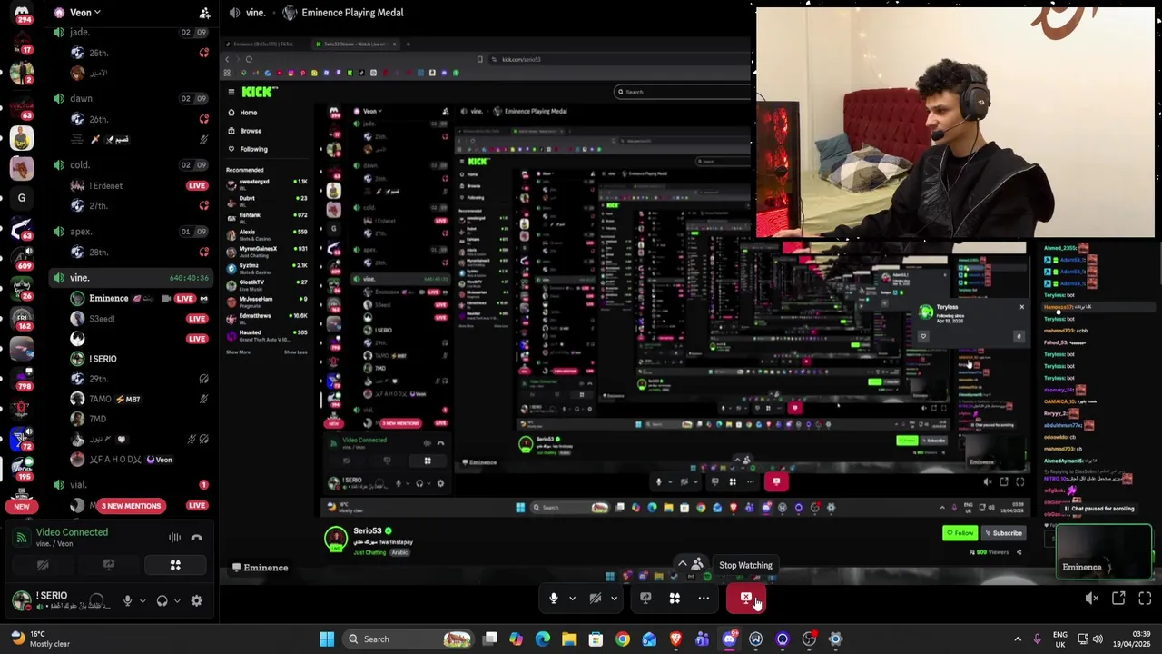The image size is (1162, 654).
Task: Pop out the stream window
Action: point(1118,599)
